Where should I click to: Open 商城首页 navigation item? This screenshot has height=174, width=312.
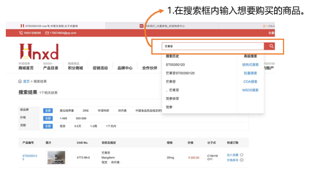pyautogui.click(x=26, y=68)
